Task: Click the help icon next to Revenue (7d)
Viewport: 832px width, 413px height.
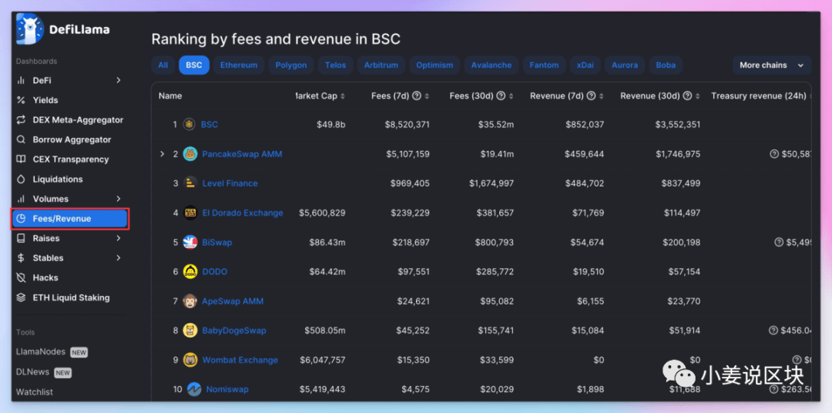Action: point(592,96)
